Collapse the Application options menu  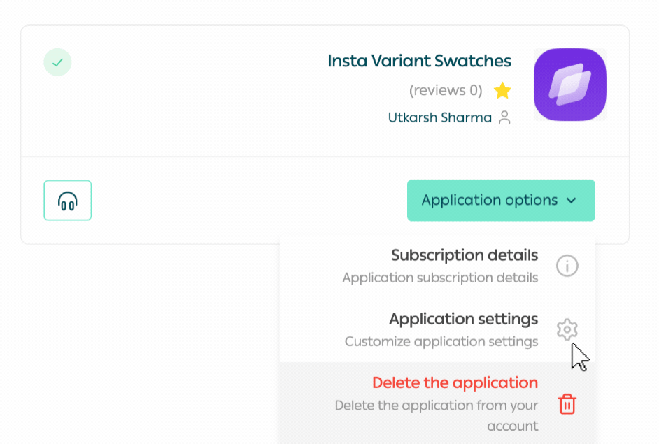[x=501, y=201]
